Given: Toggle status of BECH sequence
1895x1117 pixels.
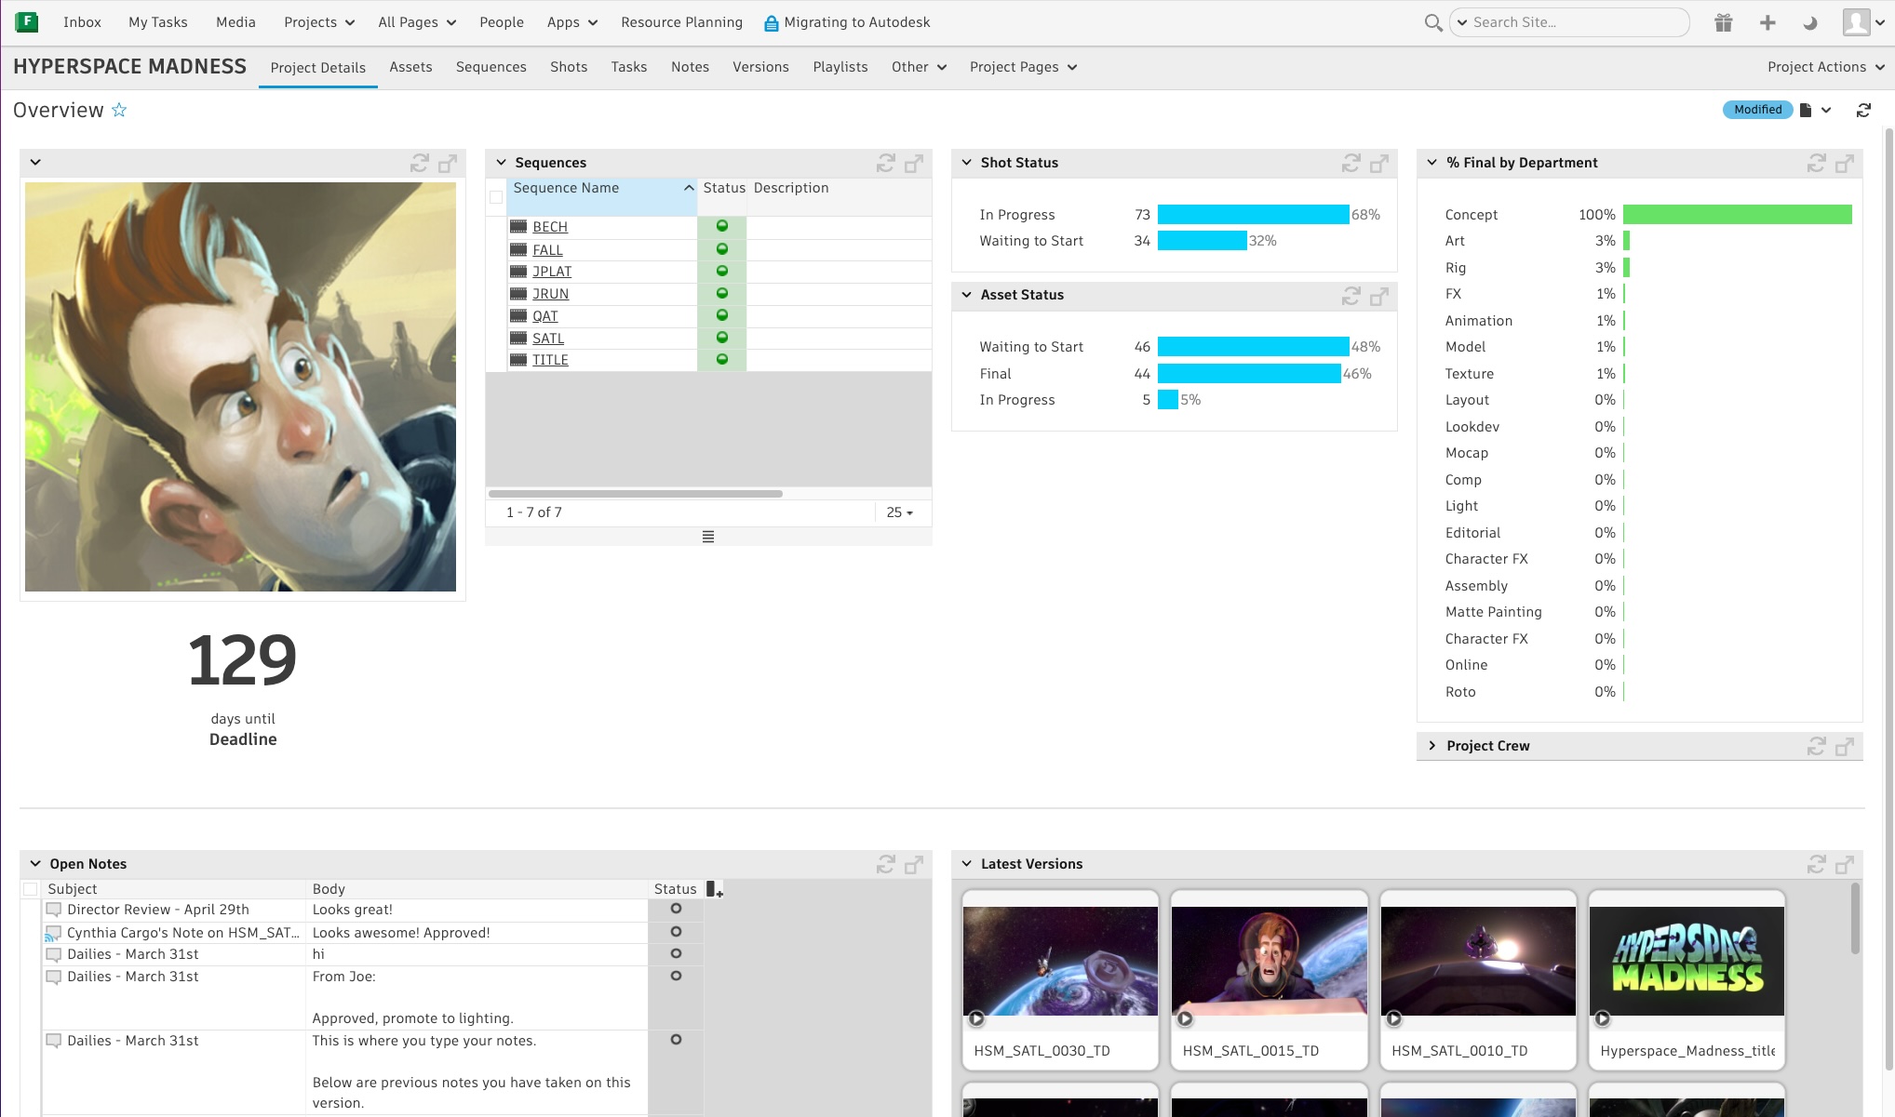Looking at the screenshot, I should pyautogui.click(x=721, y=226).
